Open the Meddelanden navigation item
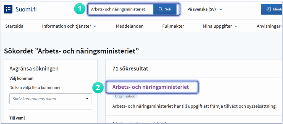Screen dimensions: 283x124 130,27
